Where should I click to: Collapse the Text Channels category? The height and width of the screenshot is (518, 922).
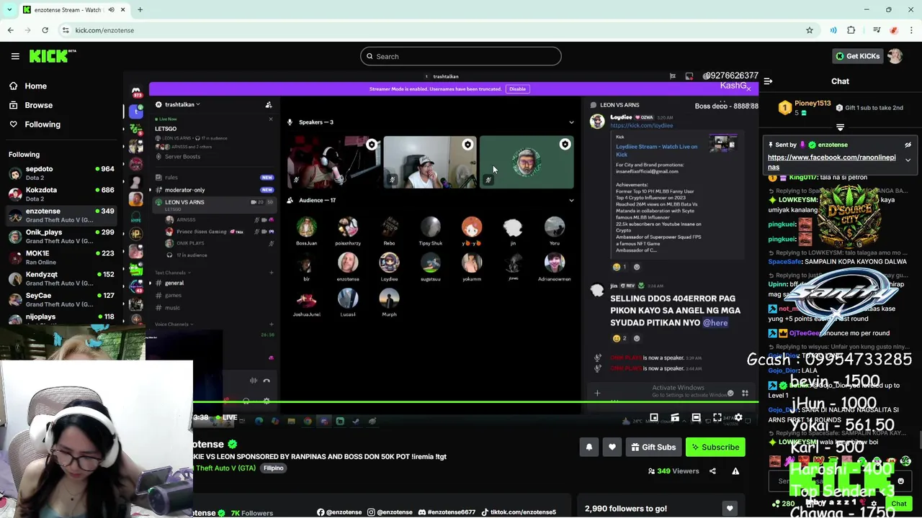(172, 273)
